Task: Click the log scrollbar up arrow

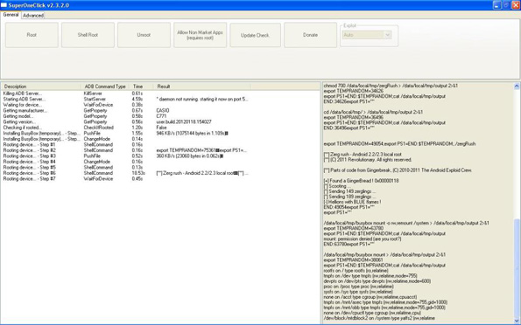Action: click(x=517, y=86)
